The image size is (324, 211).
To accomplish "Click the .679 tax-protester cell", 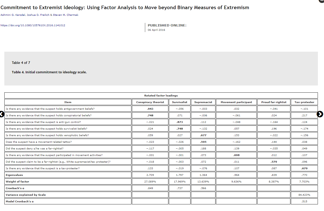I will tap(304, 168).
